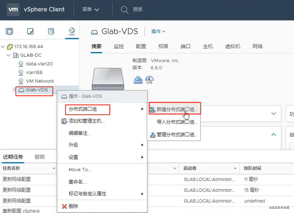Open the 标记与自定义属性 submenu
This screenshot has height=213, width=294.
(102, 194)
